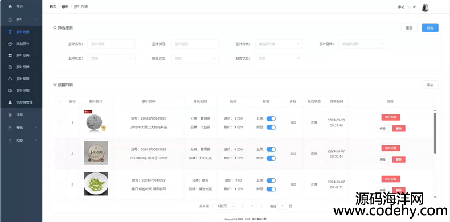Click the 茶叶名称 input field
Viewport: 450px width, 222px height.
111,44
